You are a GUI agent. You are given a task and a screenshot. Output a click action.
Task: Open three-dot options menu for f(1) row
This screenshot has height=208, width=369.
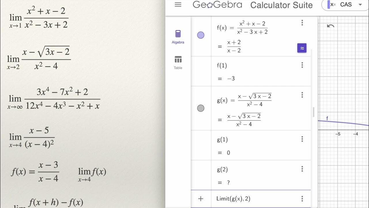tap(302, 65)
